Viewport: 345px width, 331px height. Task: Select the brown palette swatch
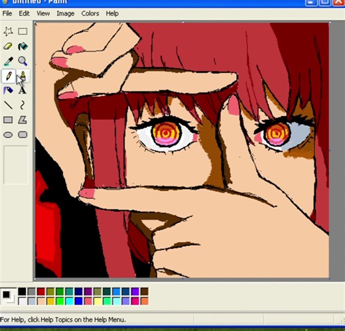(x=145, y=291)
